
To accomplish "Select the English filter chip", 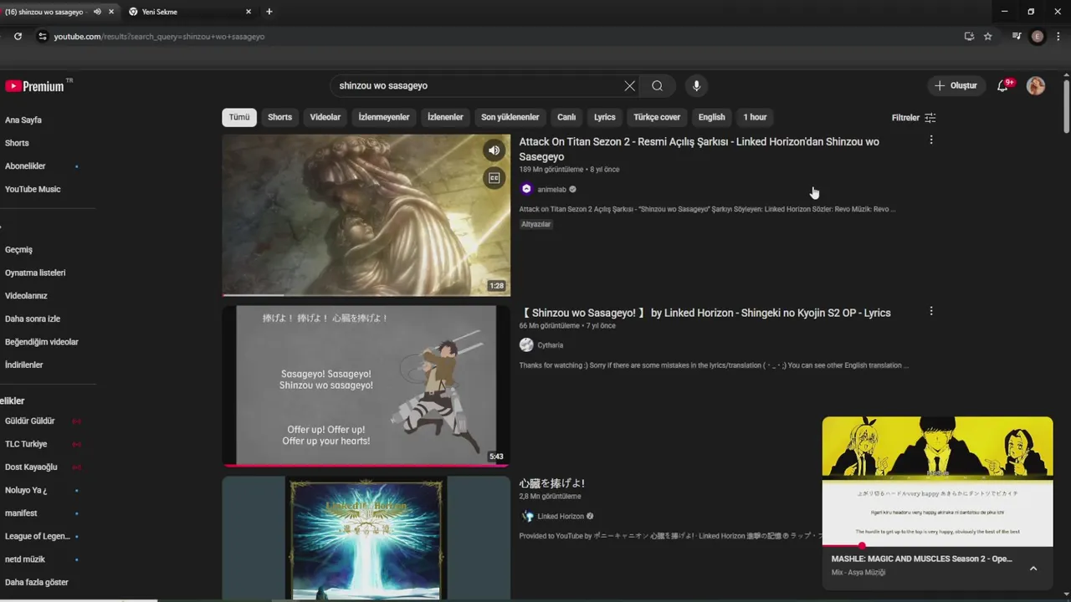I will click(712, 117).
